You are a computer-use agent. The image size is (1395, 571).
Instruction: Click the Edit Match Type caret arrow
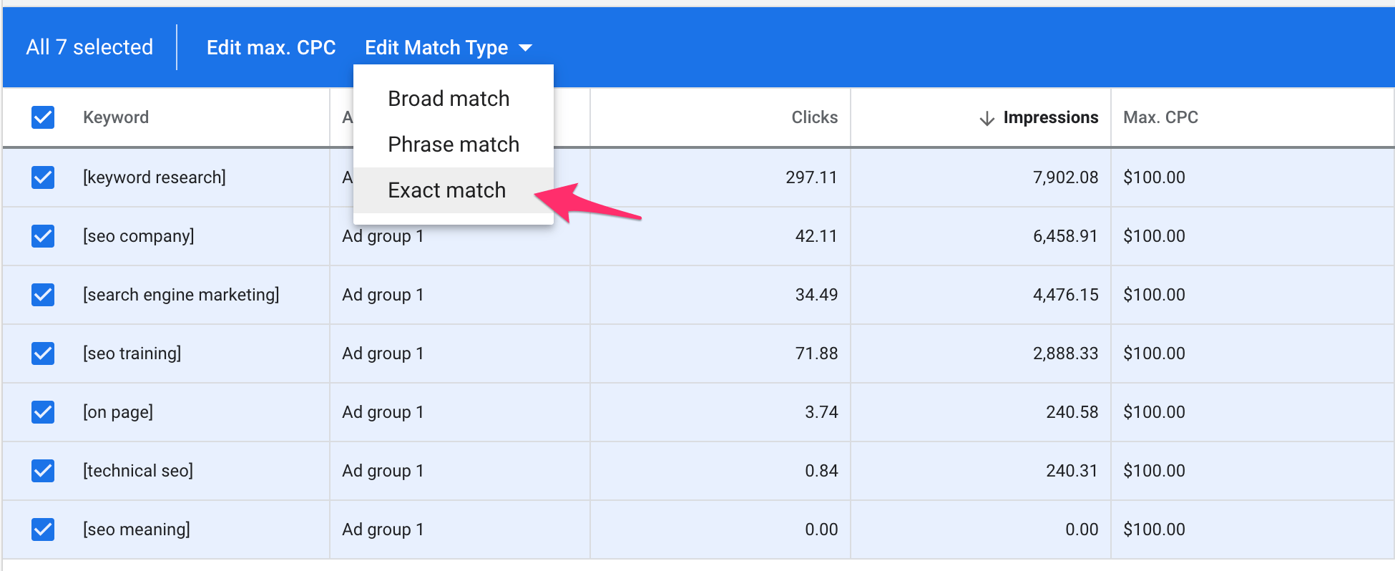pyautogui.click(x=526, y=48)
